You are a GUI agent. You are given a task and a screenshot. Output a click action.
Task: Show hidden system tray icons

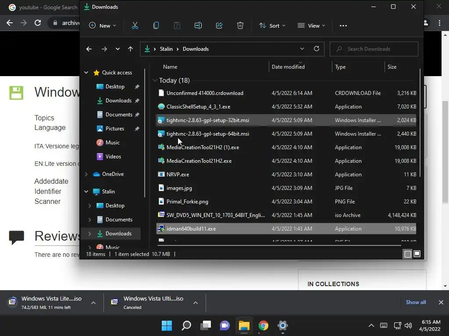point(371,325)
